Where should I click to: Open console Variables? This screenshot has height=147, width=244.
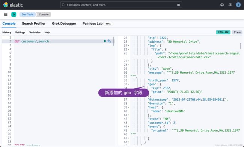[35, 33]
